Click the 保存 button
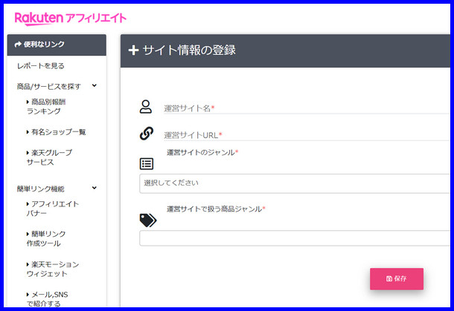The width and height of the screenshot is (454, 311). (397, 278)
